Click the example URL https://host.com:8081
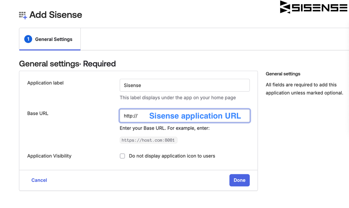The image size is (349, 208). point(148,140)
